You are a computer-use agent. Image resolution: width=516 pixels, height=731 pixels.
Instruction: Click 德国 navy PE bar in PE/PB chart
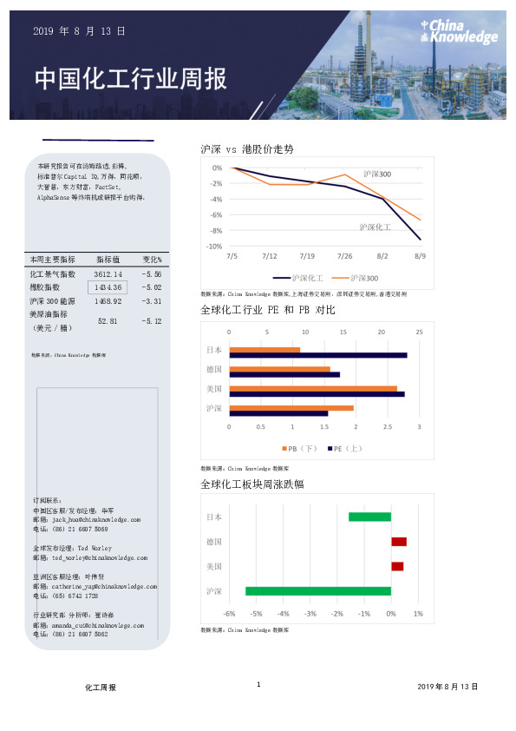284,375
